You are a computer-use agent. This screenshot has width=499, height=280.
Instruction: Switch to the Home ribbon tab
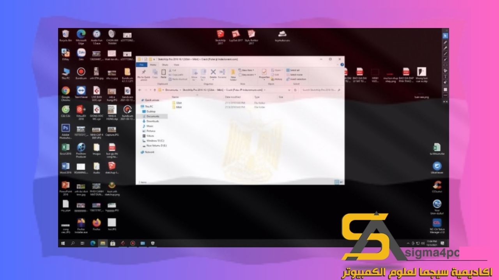tap(153, 65)
